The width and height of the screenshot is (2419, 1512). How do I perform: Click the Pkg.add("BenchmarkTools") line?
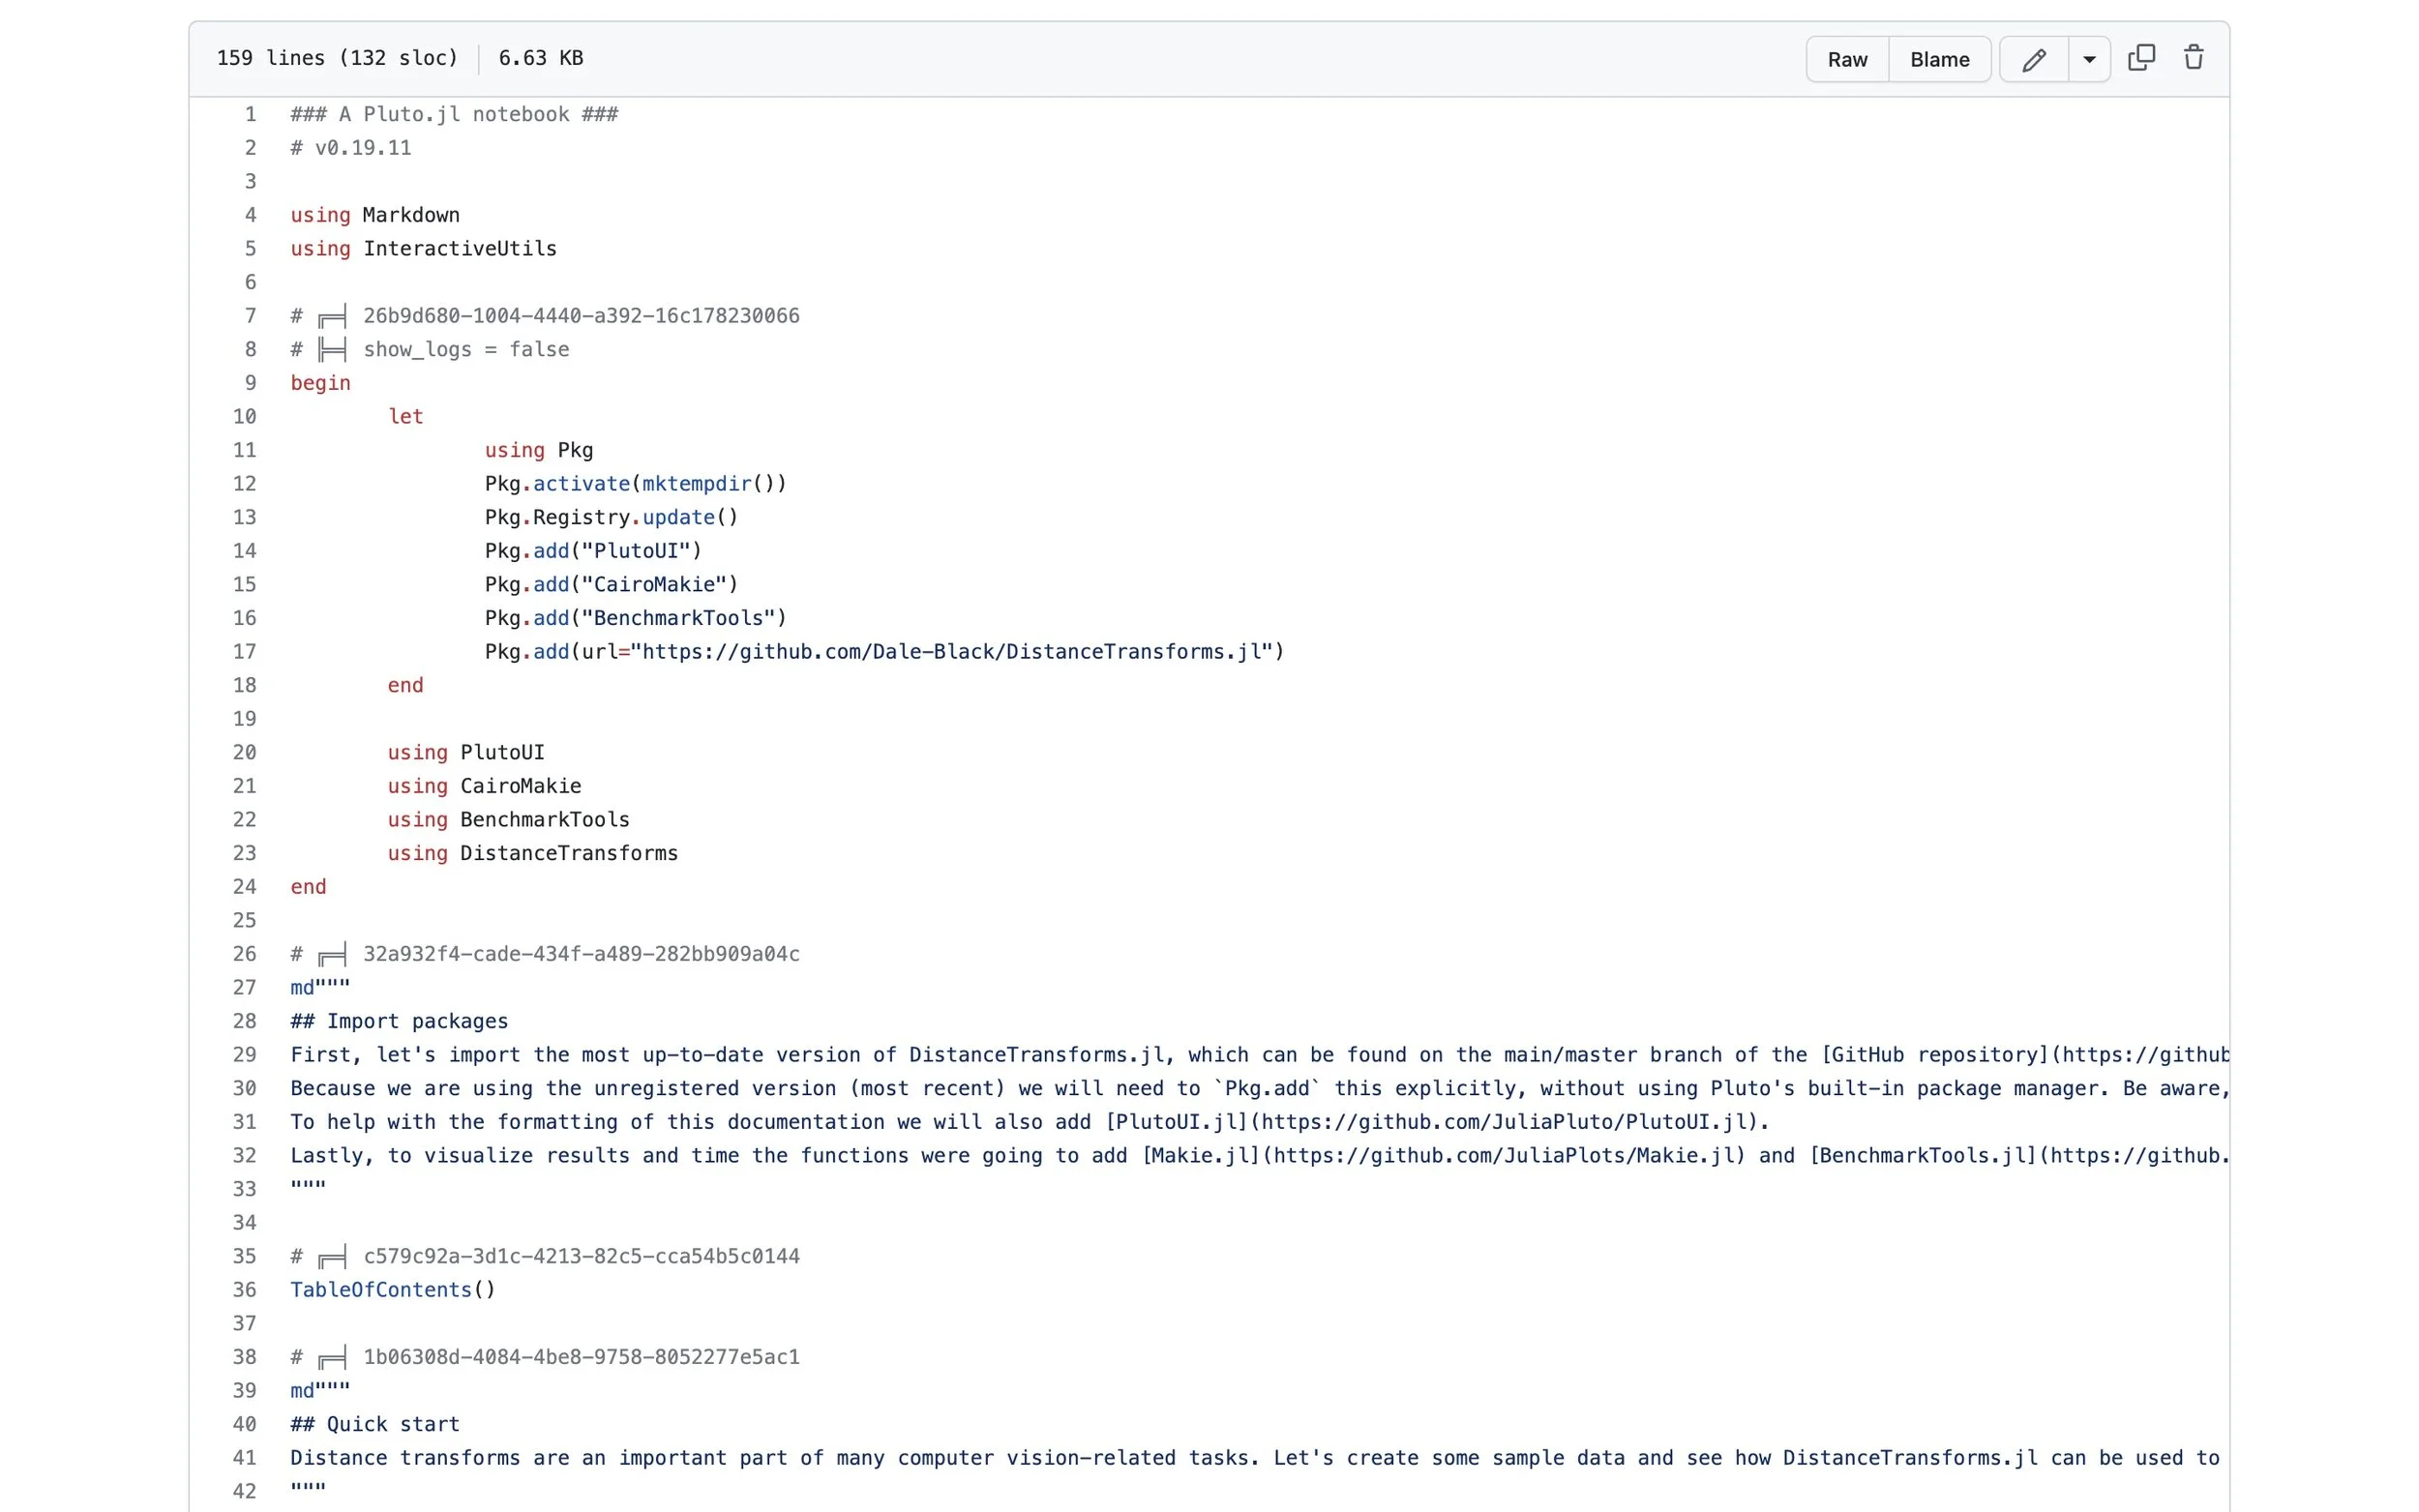pyautogui.click(x=636, y=618)
